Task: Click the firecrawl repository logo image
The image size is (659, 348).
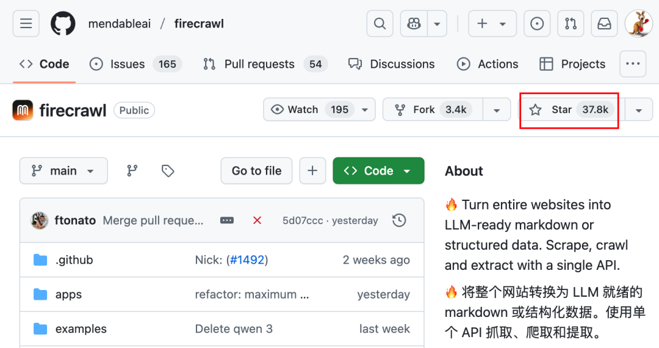Action: click(23, 110)
